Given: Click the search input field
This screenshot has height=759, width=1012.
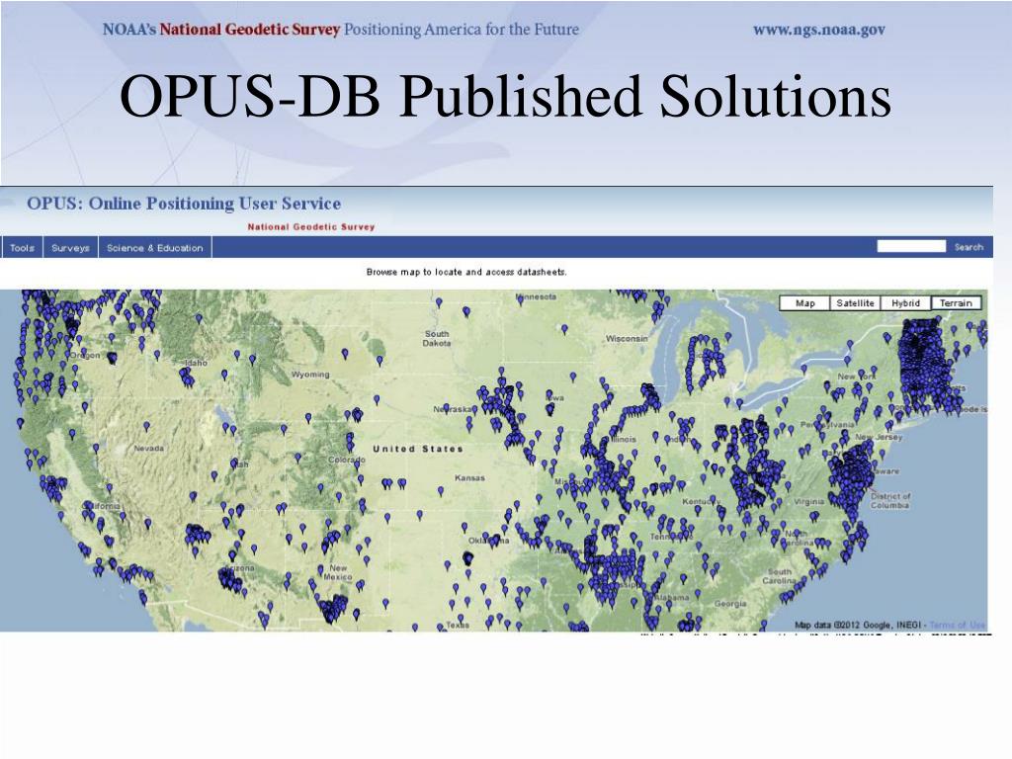Looking at the screenshot, I should click(910, 246).
